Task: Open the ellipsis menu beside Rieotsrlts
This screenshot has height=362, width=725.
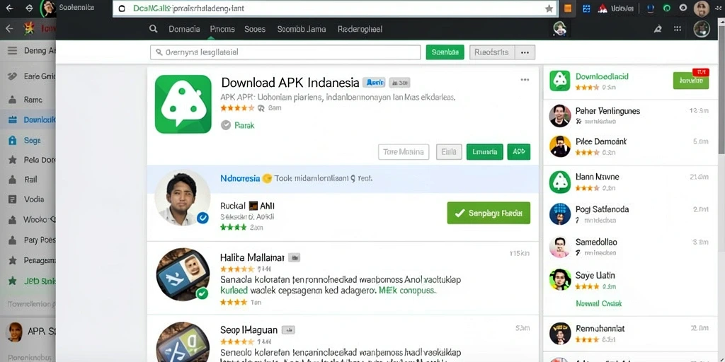Action: click(x=525, y=52)
